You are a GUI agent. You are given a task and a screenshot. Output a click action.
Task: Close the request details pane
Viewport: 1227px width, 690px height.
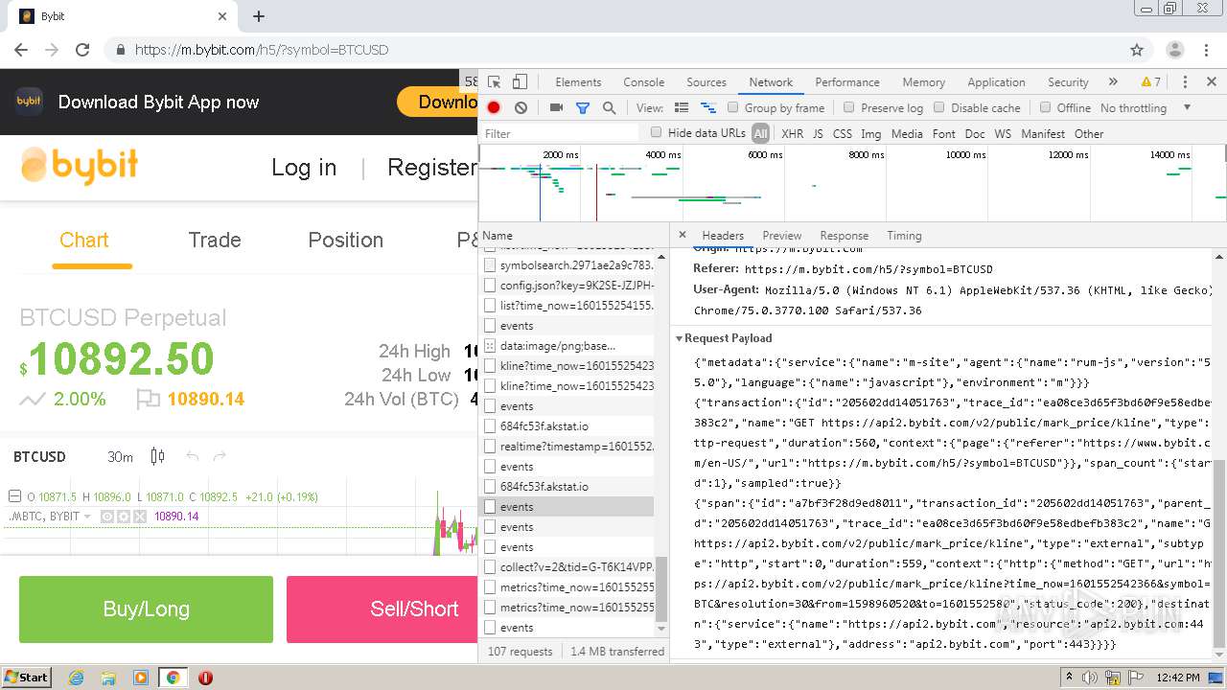coord(683,235)
